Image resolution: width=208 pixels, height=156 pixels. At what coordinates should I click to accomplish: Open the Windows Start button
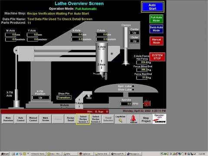pos(5,154)
